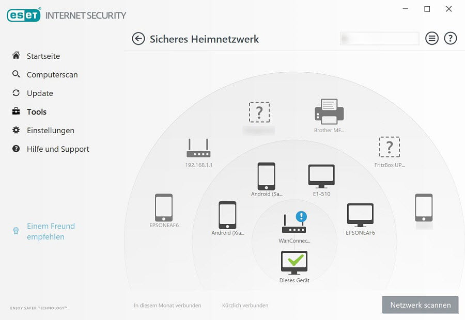Image resolution: width=465 pixels, height=320 pixels.
Task: Select the Brother MF printer icon
Action: pyautogui.click(x=329, y=111)
